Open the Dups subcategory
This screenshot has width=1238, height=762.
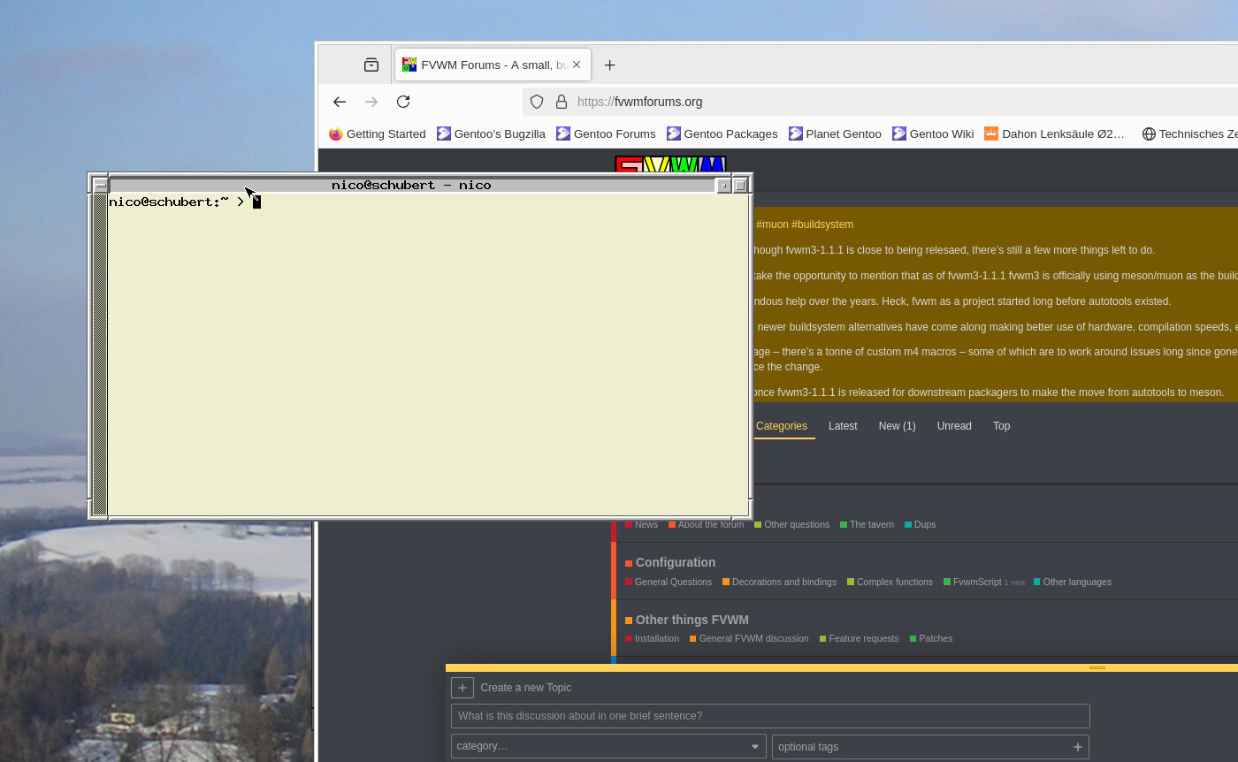921,524
